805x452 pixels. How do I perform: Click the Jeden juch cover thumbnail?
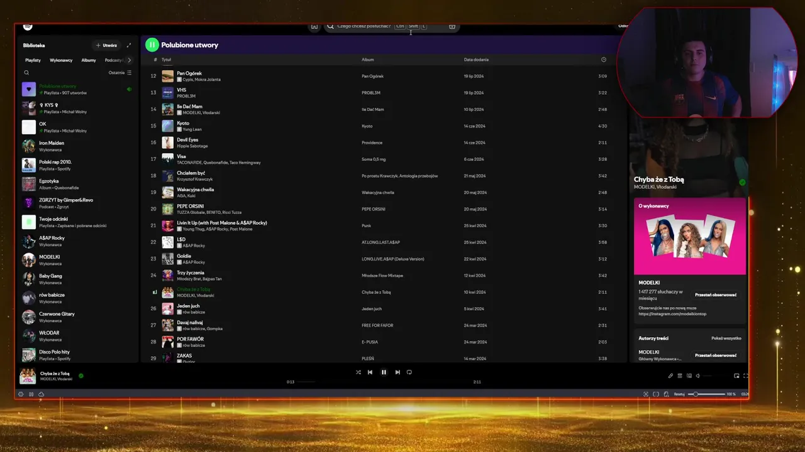(167, 309)
